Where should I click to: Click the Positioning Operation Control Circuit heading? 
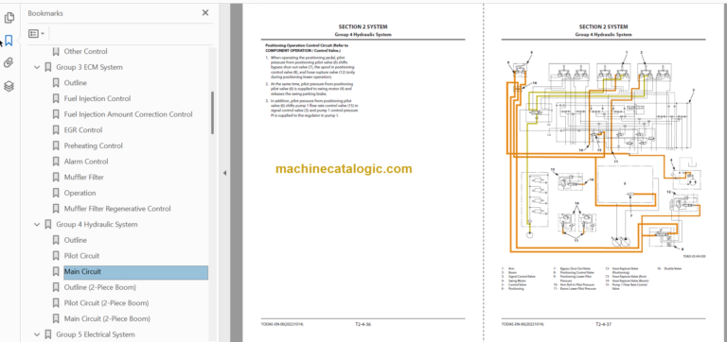[307, 47]
